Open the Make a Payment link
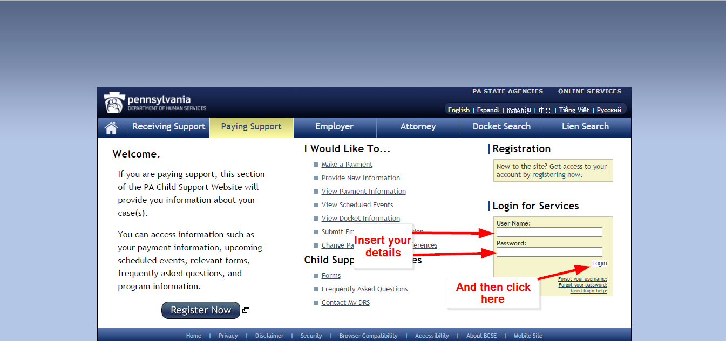 (x=347, y=165)
